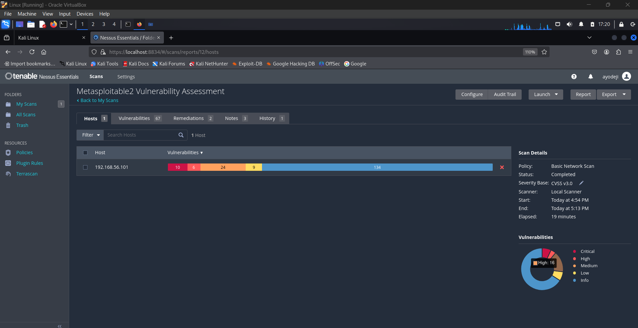Image resolution: width=638 pixels, height=328 pixels.
Task: Tick the checkbox for host 192.168.56.101
Action: coord(85,167)
